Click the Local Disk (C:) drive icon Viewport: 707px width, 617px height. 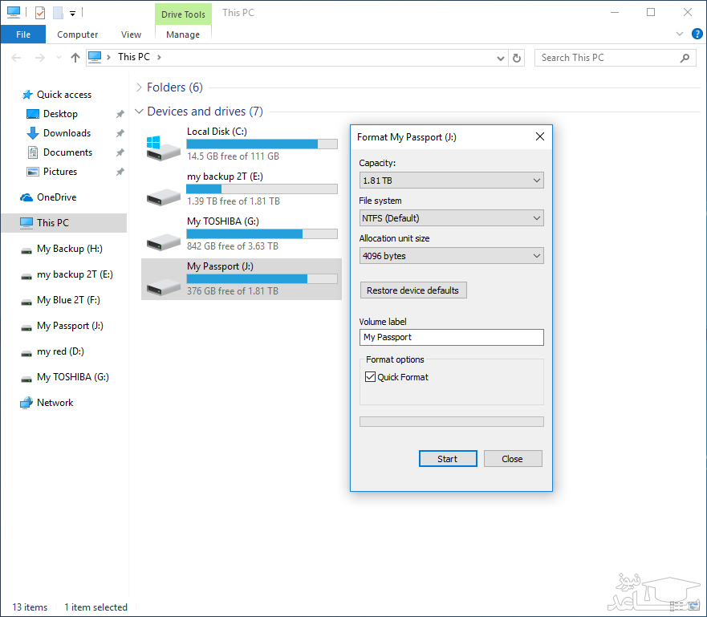coord(164,146)
